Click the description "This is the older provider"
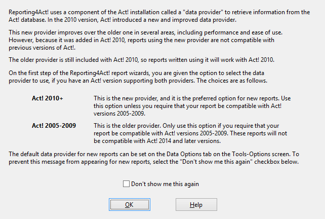Viewport: 325px width, 219px height. pos(190,133)
